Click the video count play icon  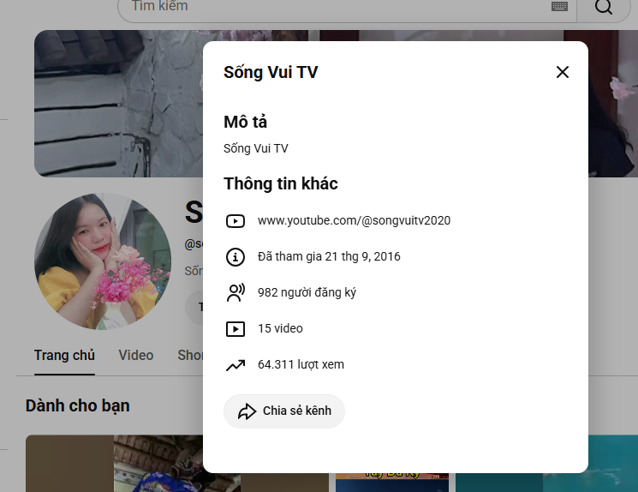click(x=236, y=328)
